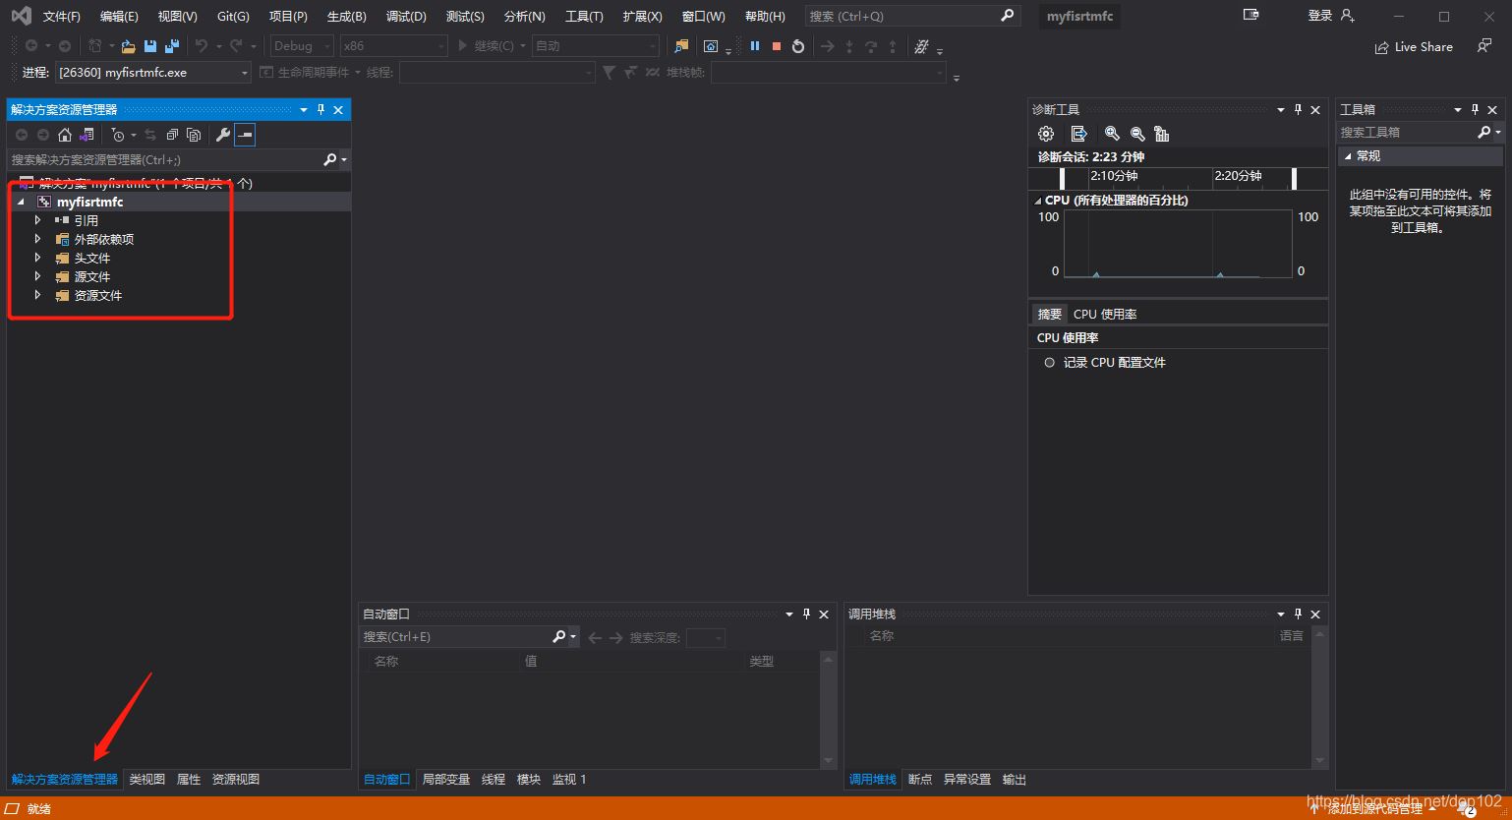This screenshot has height=820, width=1512.
Task: Expand the 源文件 folder node
Action: (x=38, y=276)
